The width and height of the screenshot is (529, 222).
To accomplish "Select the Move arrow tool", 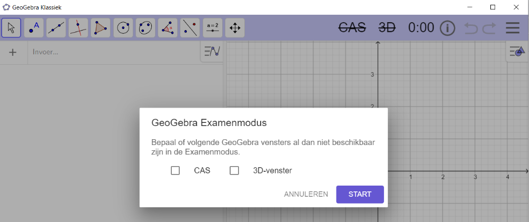I will tap(11, 27).
